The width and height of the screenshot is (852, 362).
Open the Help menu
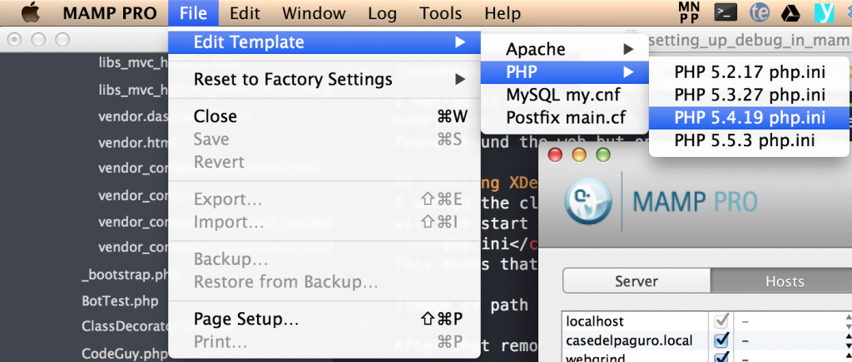click(x=503, y=13)
